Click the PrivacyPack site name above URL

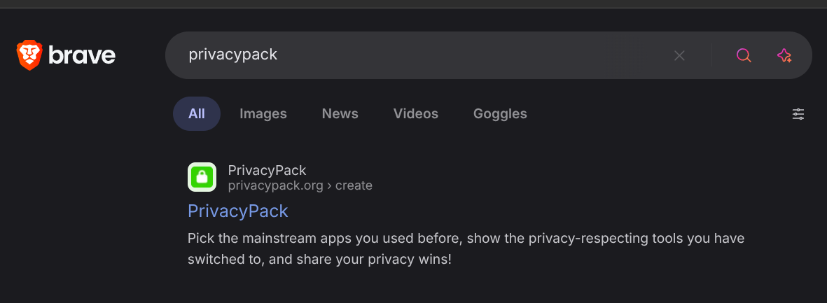[x=267, y=170]
